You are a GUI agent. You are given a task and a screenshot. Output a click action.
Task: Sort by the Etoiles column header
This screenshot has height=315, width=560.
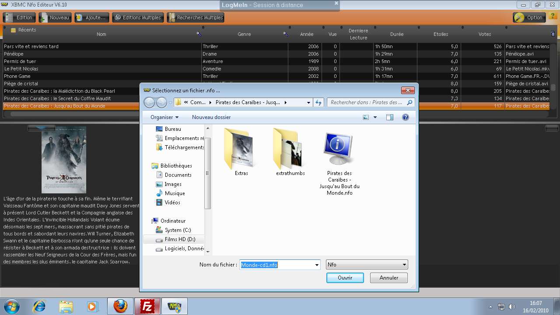point(441,34)
